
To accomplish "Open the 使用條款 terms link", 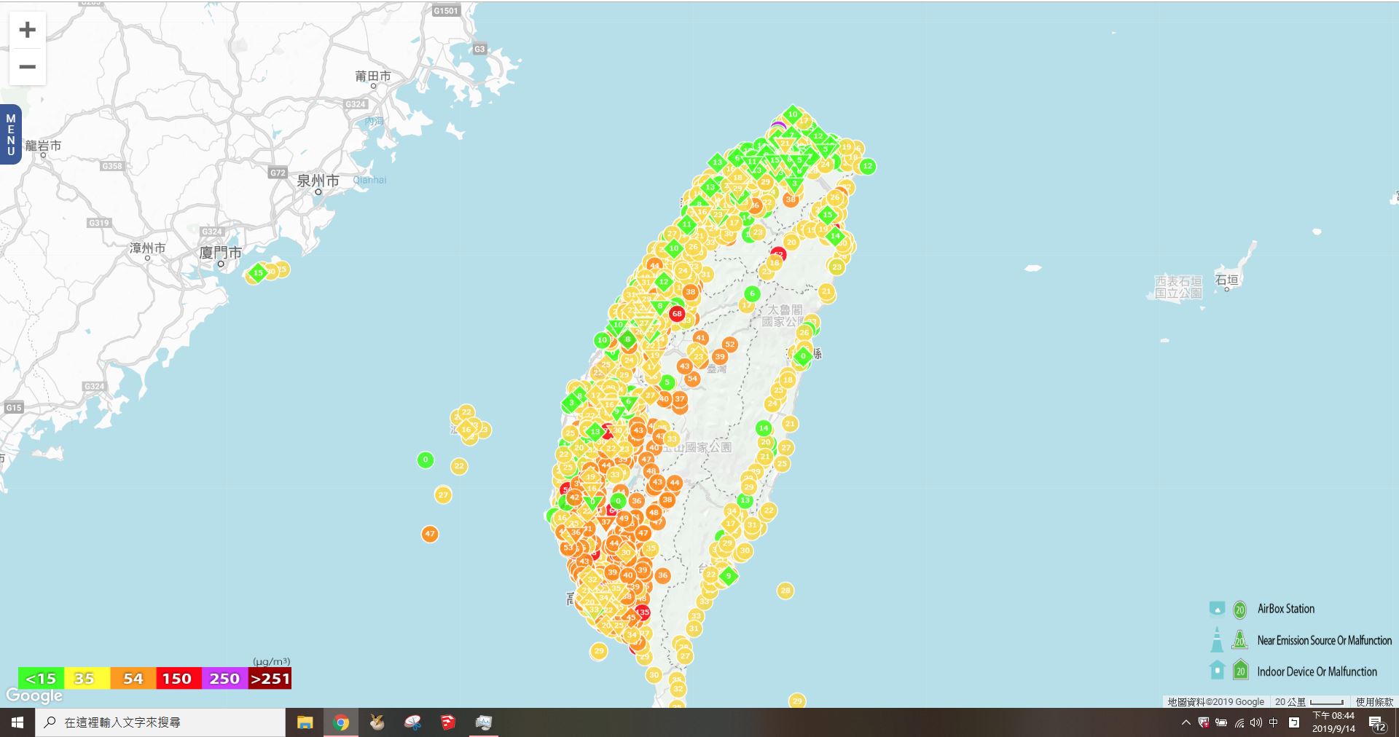I will (1374, 702).
